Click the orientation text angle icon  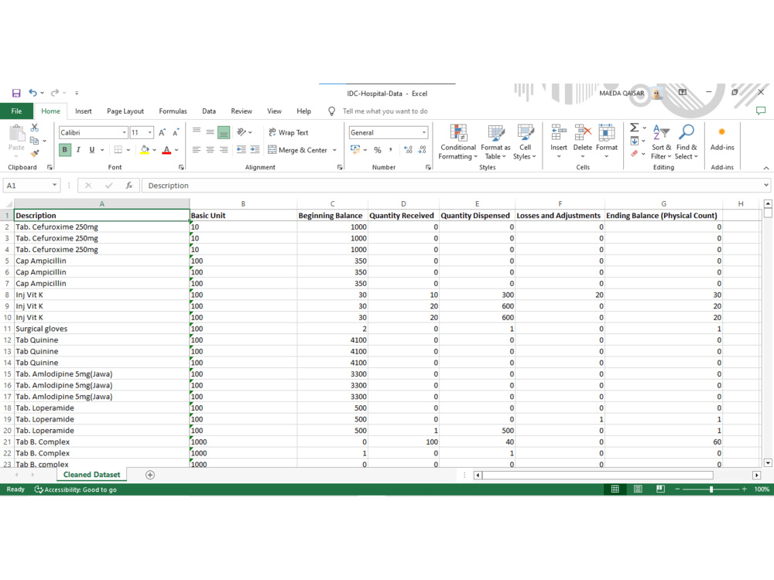(x=241, y=132)
